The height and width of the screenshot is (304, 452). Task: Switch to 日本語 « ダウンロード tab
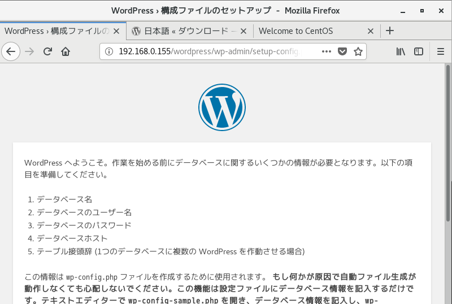click(x=190, y=31)
